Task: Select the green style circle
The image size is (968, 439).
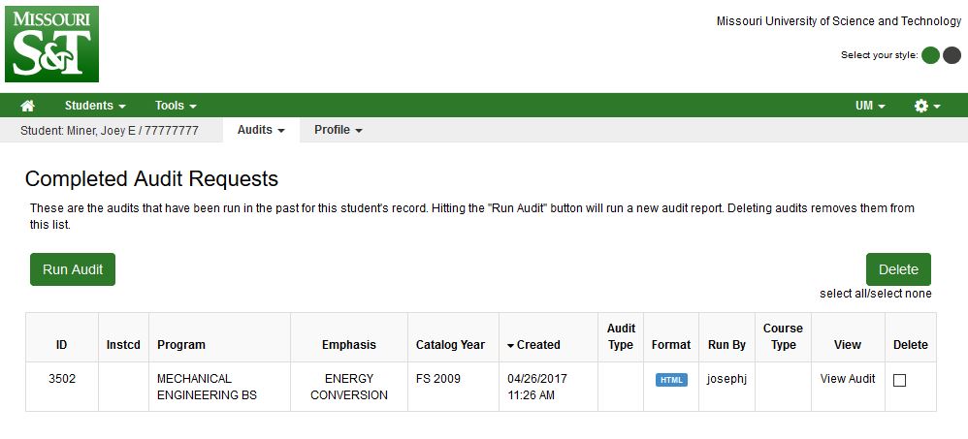Action: (x=930, y=55)
